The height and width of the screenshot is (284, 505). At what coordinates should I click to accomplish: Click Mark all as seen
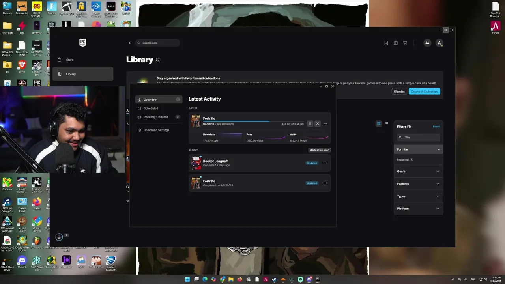(320, 150)
